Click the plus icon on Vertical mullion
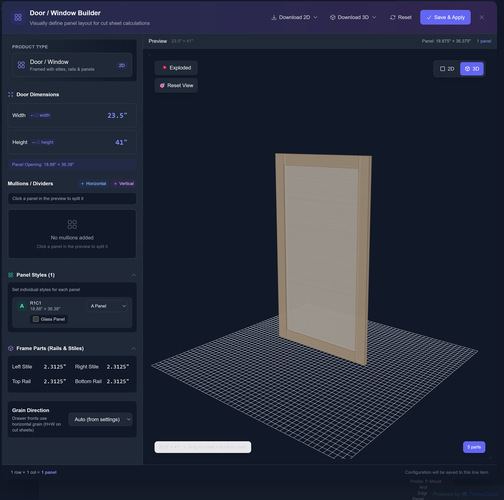Viewport: 504px width, 500px height. [x=116, y=184]
